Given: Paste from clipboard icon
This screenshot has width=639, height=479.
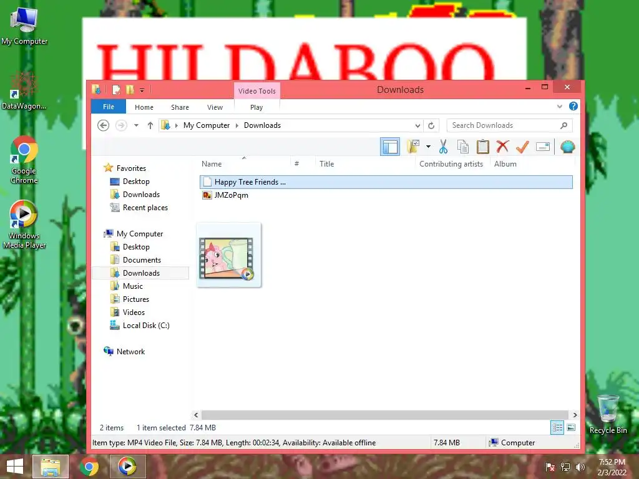Looking at the screenshot, I should (482, 147).
